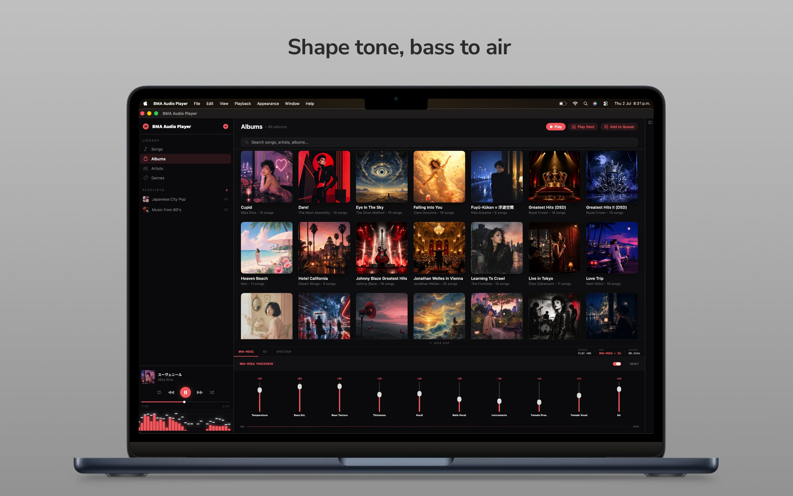Add a new playlist with the plus icon
Viewport: 793px width, 496px height.
[x=226, y=190]
